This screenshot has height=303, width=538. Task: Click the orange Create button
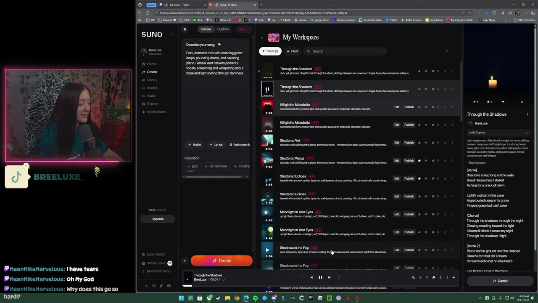tap(222, 261)
